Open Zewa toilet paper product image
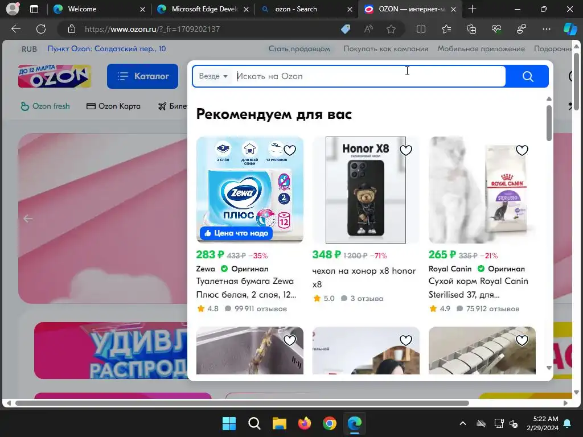This screenshot has height=437, width=583. [249, 190]
